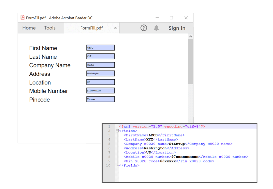Click the Address field showing Washington

[100, 73]
